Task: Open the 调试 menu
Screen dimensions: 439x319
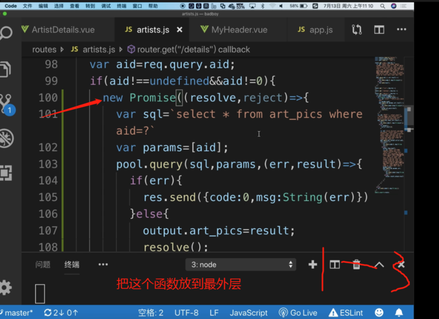Action: (106, 6)
